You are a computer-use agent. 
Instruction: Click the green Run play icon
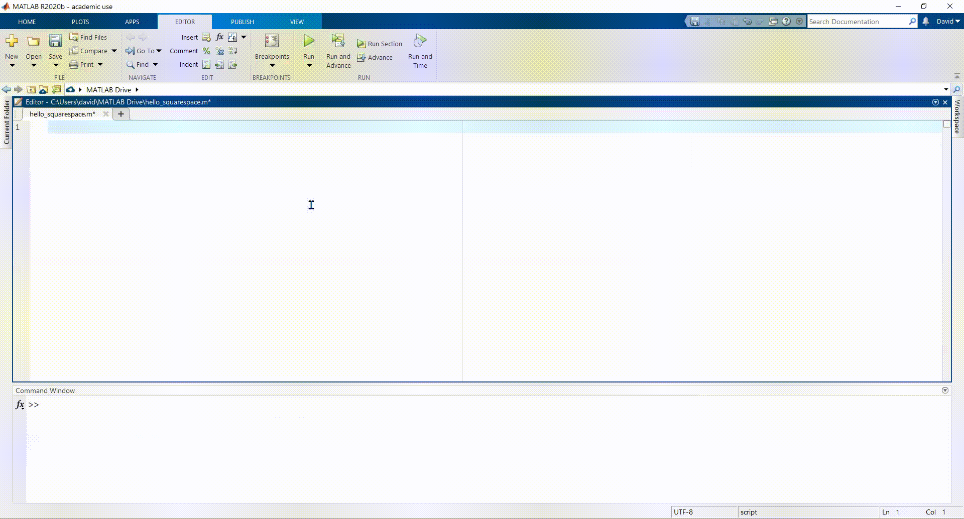309,41
